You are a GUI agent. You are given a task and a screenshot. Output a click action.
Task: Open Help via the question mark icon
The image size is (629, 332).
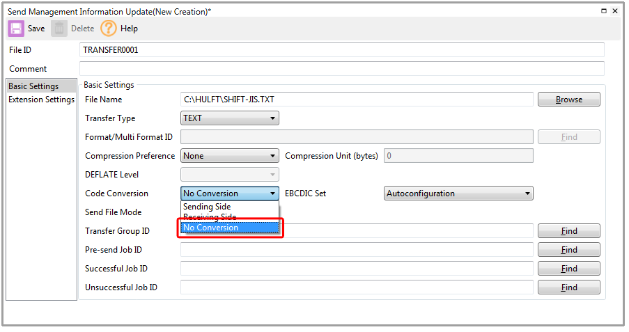pos(109,29)
